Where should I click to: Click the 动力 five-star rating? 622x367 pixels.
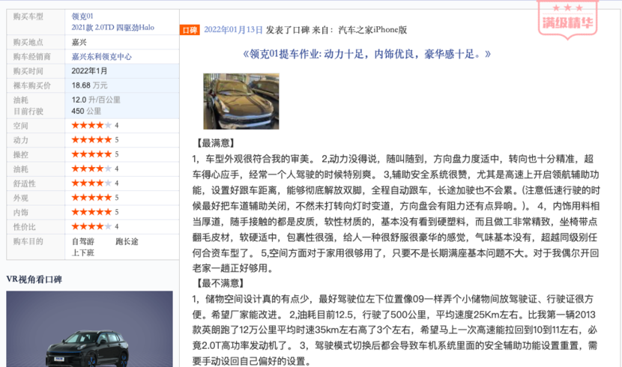pos(91,139)
